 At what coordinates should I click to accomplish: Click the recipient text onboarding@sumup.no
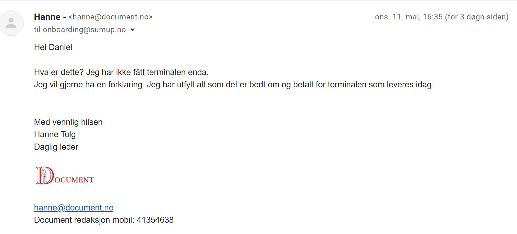click(x=84, y=30)
